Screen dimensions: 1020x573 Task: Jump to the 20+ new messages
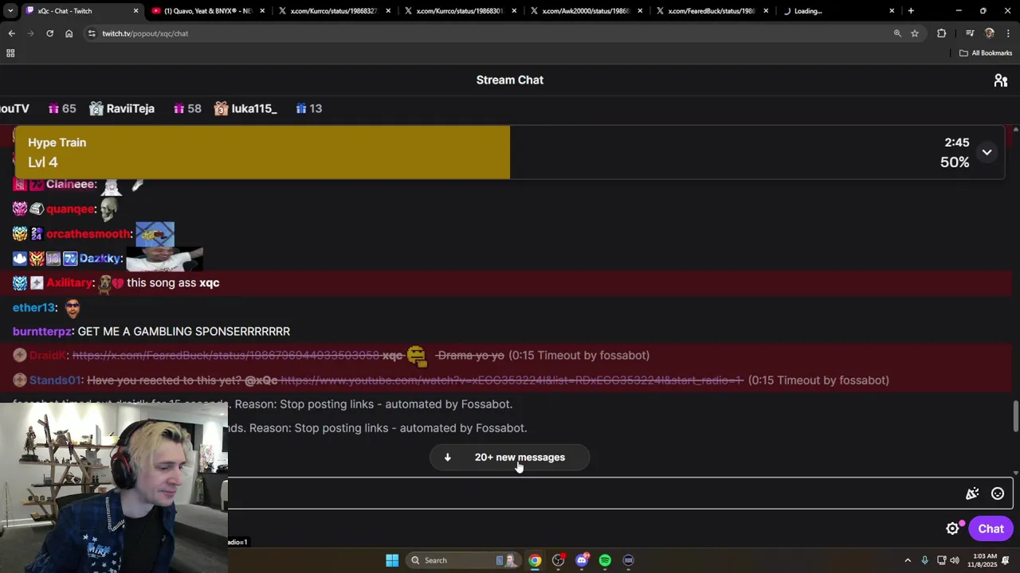click(510, 458)
